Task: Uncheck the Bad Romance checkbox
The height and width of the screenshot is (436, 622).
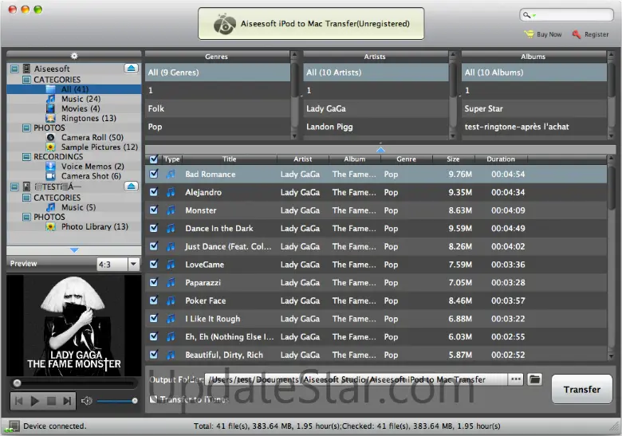Action: coord(154,174)
